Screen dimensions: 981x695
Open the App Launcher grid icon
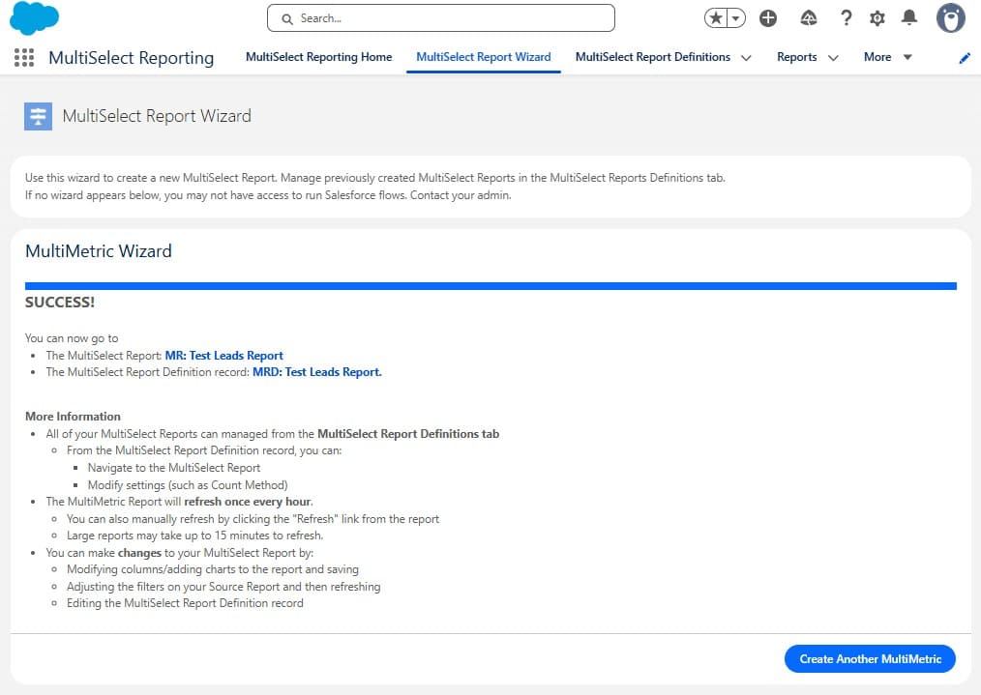coord(24,58)
